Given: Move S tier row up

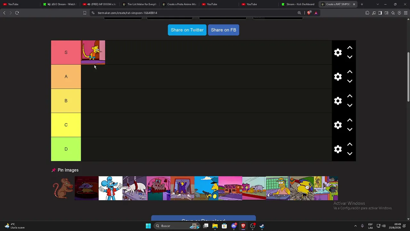Looking at the screenshot, I should [350, 48].
